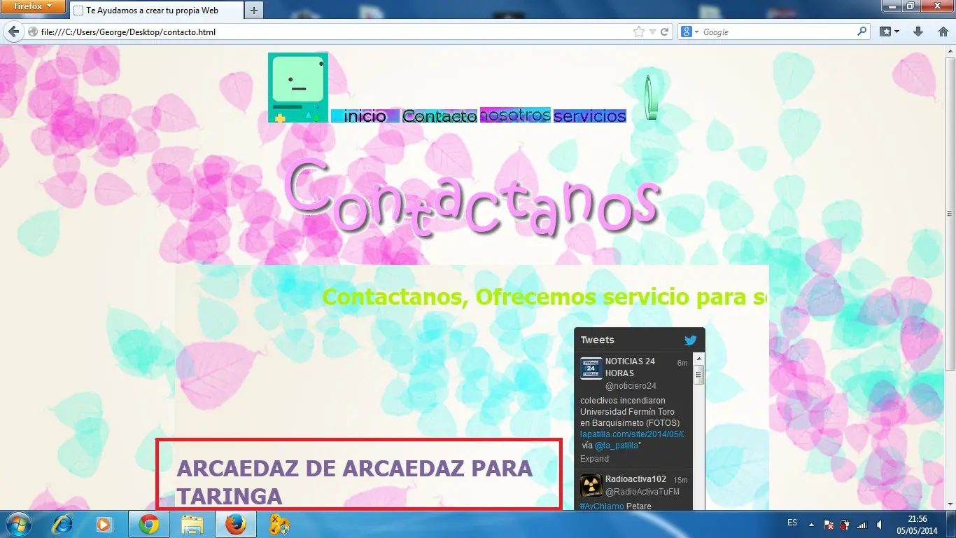
Task: Open Windows Media Player from the taskbar
Action: [104, 524]
